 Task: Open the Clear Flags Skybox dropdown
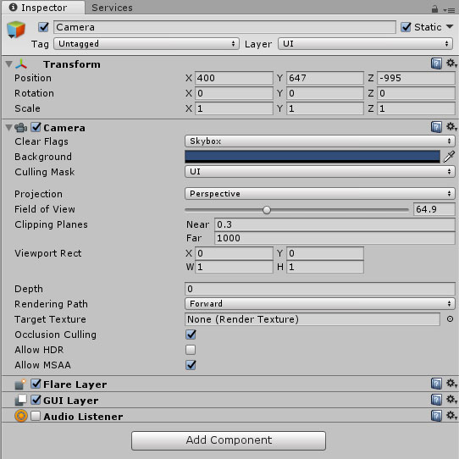[x=319, y=141]
